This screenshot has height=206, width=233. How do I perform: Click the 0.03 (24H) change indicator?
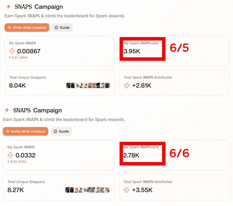(x=17, y=162)
